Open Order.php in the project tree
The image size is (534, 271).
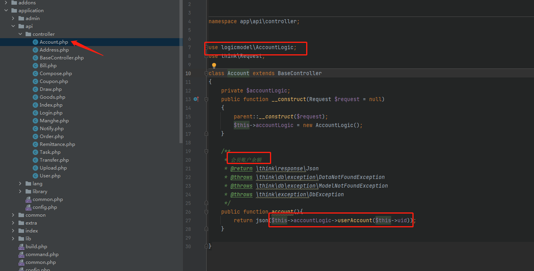point(52,136)
